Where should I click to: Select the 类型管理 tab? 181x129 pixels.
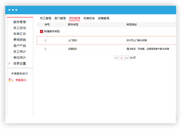pos(74,18)
